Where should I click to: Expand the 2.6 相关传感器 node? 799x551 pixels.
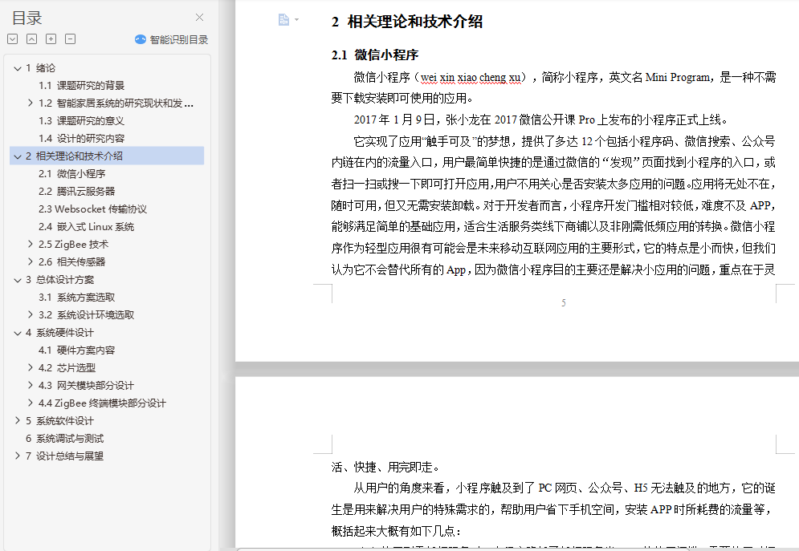click(x=31, y=262)
